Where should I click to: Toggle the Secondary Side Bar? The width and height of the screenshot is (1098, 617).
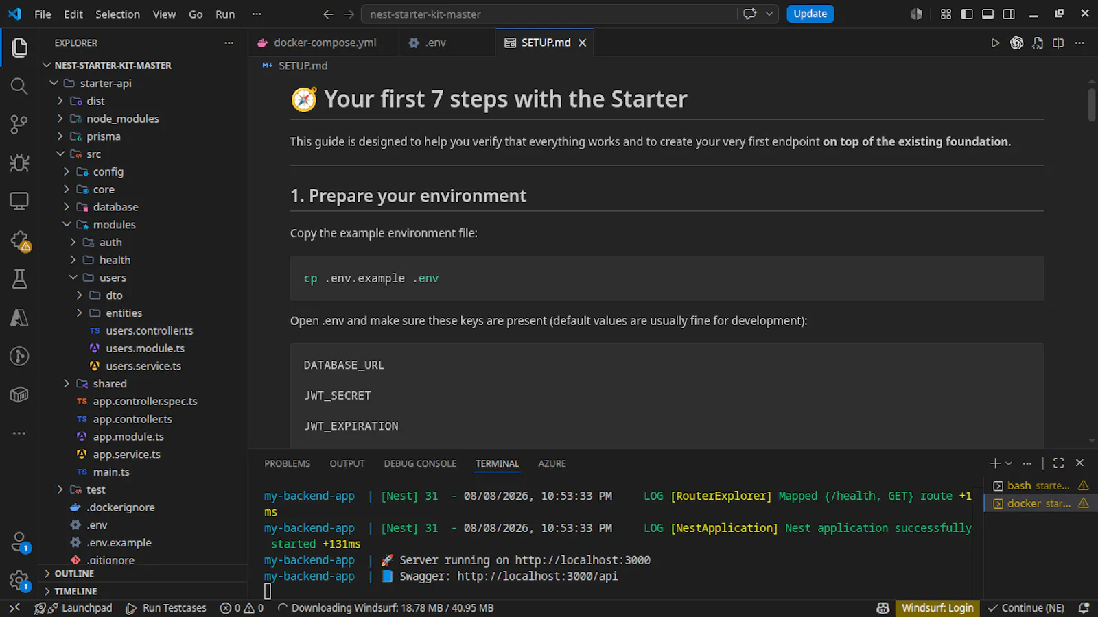(x=1009, y=14)
